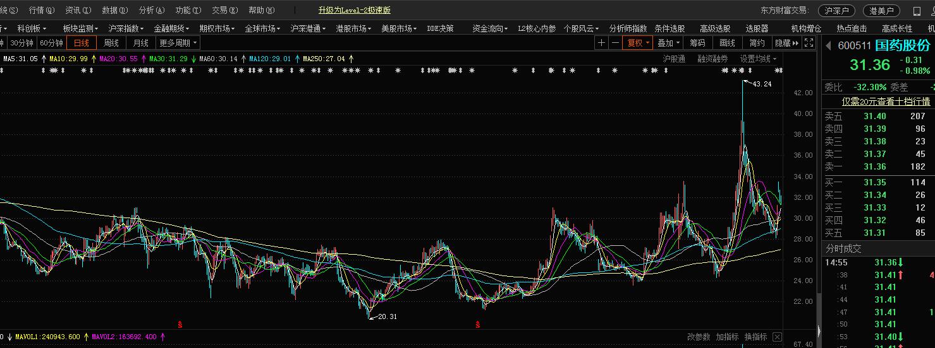Open the 复权 dropdown

638,43
